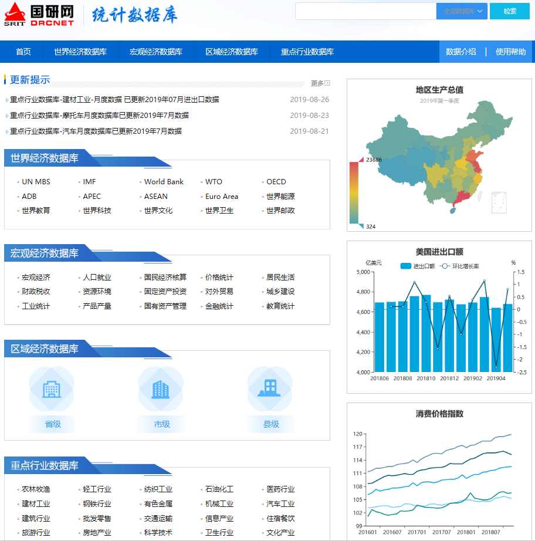Go to the 首页 tab
The height and width of the screenshot is (541, 535).
[x=23, y=52]
